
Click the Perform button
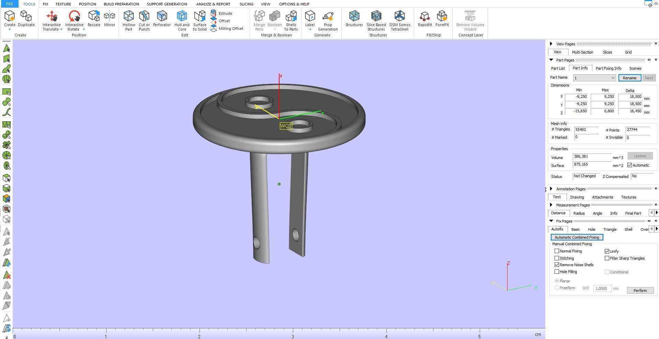coord(640,291)
